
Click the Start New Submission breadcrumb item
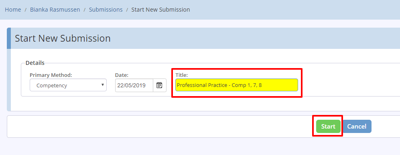(160, 10)
